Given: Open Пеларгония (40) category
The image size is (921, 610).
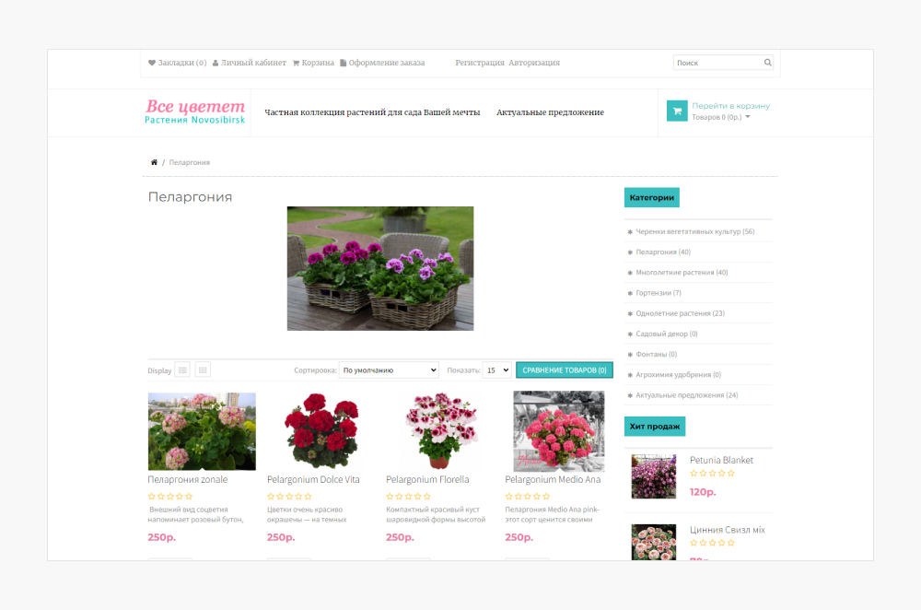Looking at the screenshot, I should coord(663,252).
